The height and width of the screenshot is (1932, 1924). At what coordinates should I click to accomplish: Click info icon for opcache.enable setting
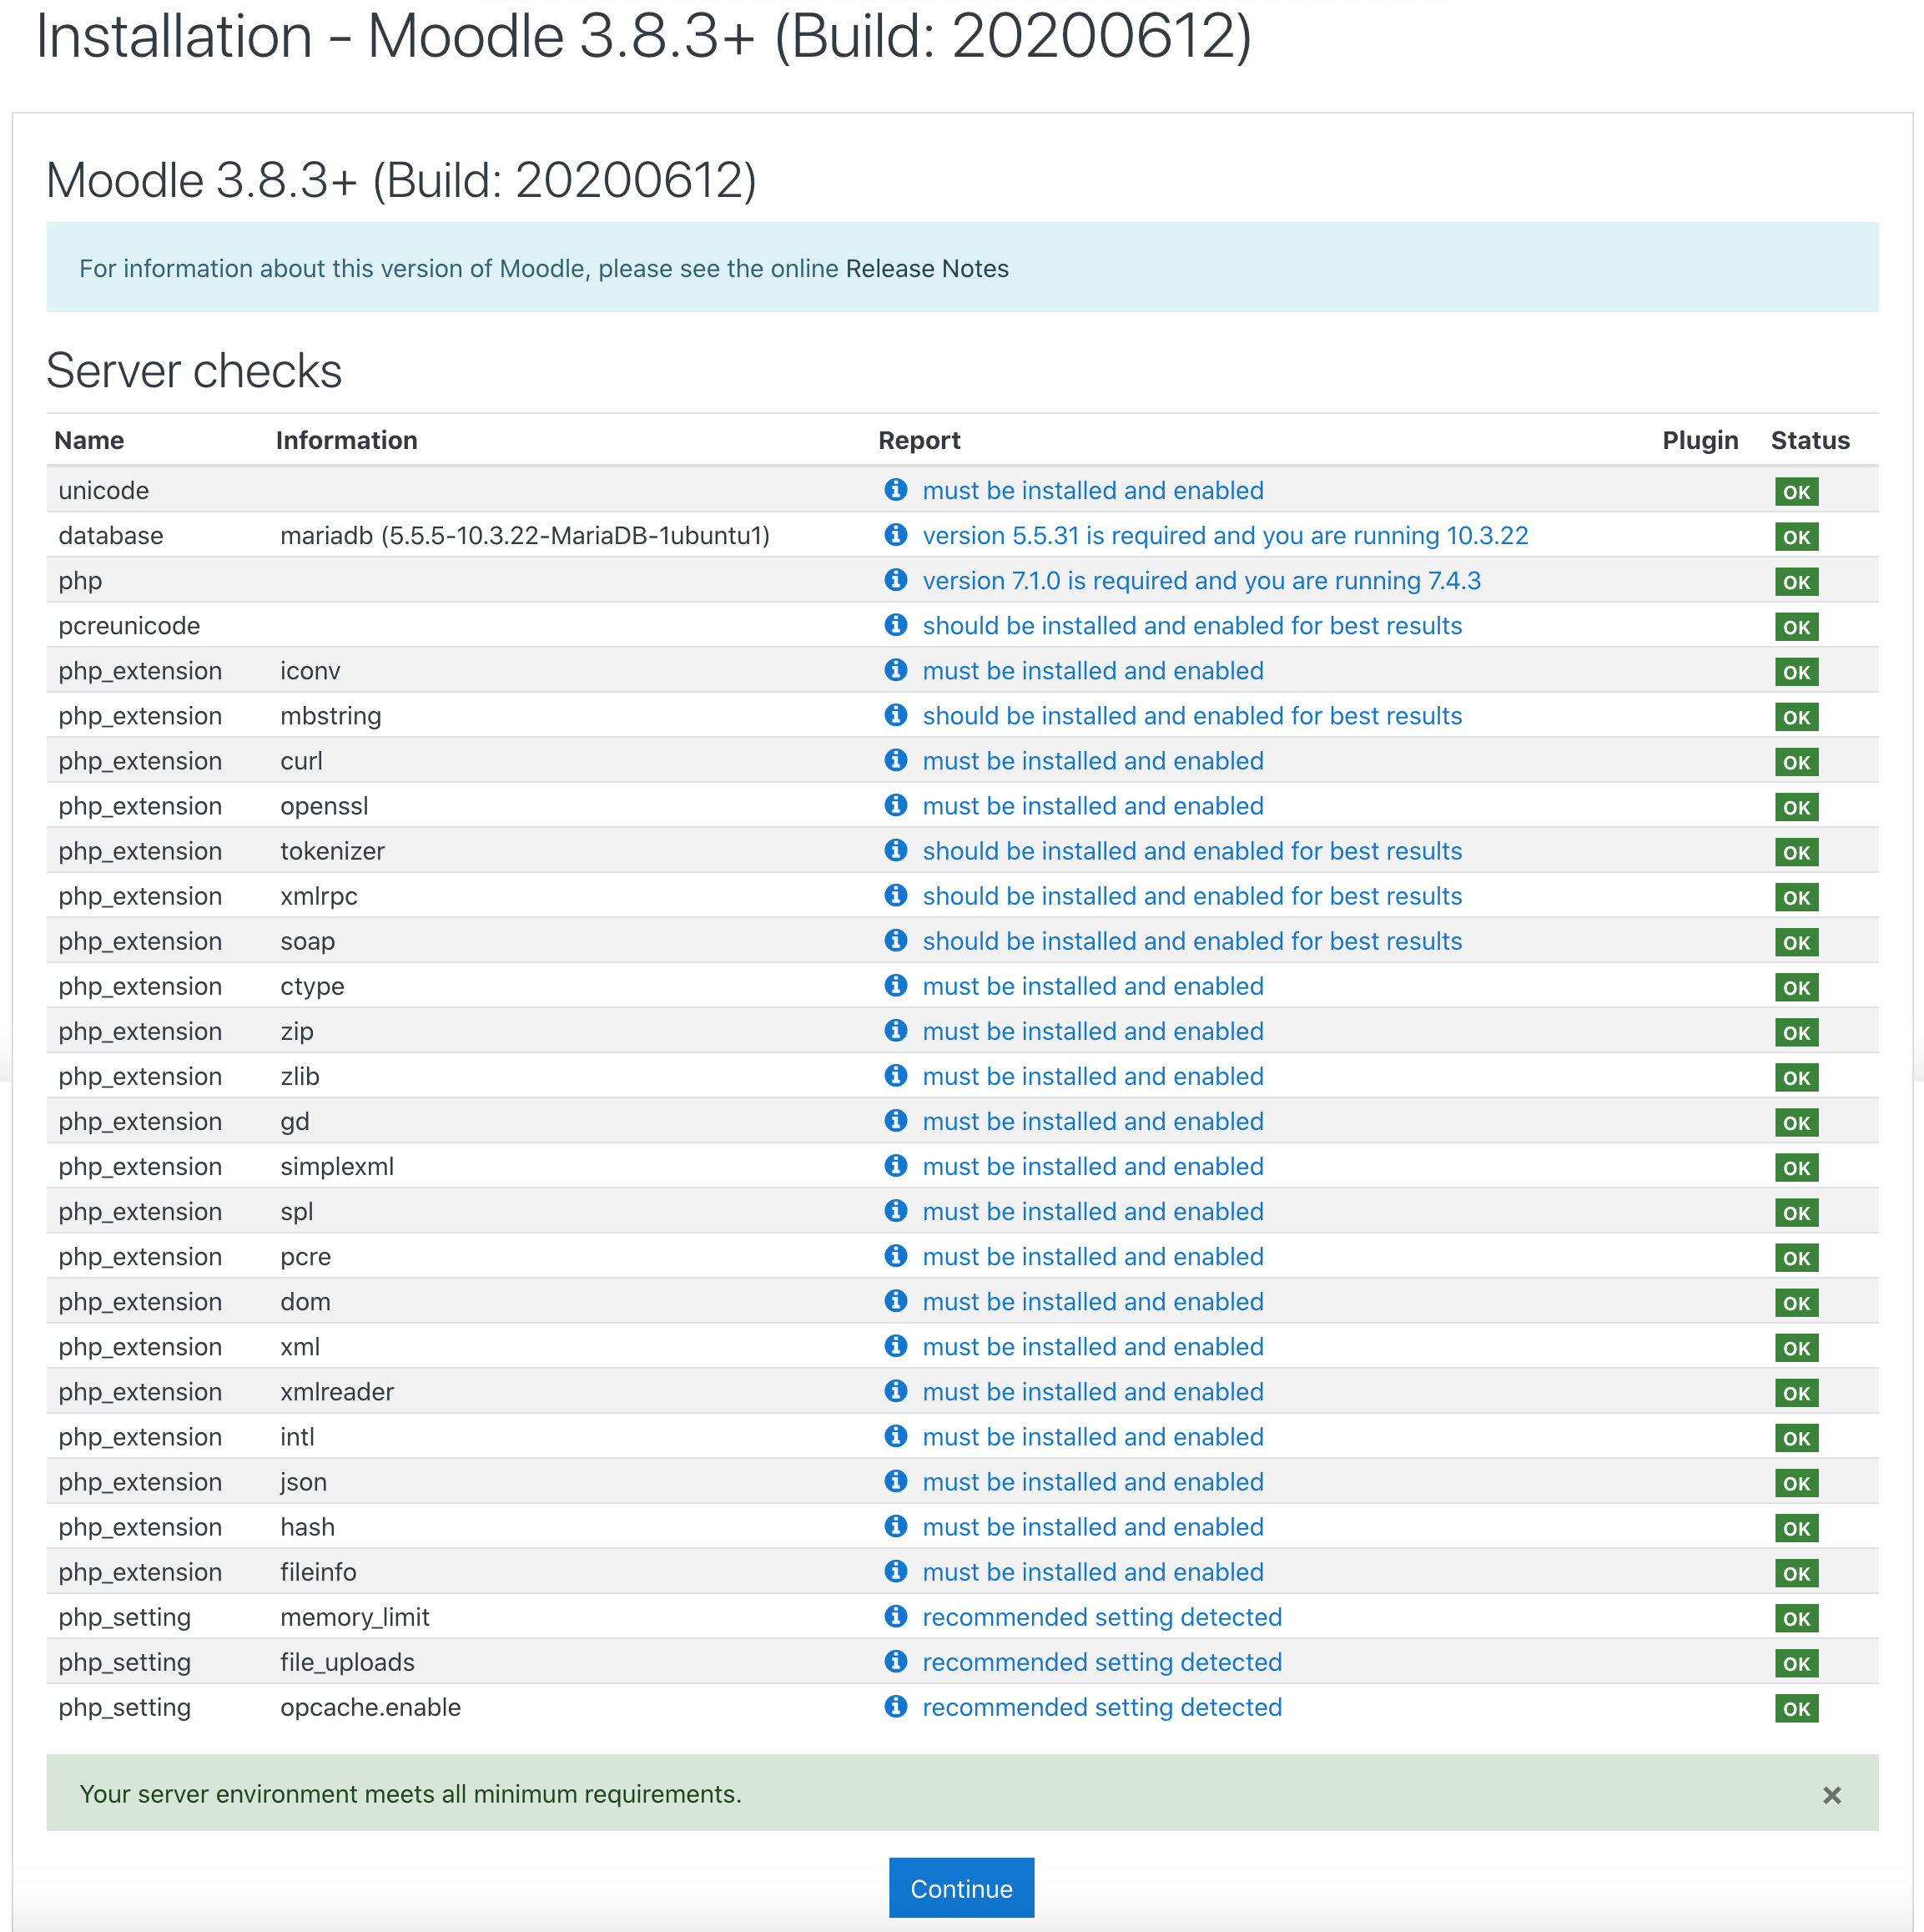coord(895,1706)
